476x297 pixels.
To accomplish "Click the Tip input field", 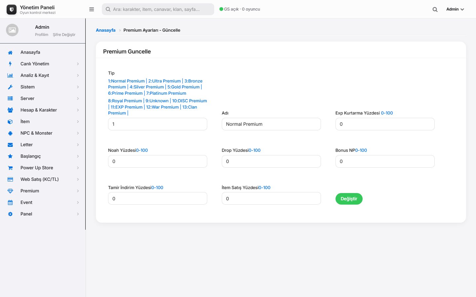I will 158,124.
